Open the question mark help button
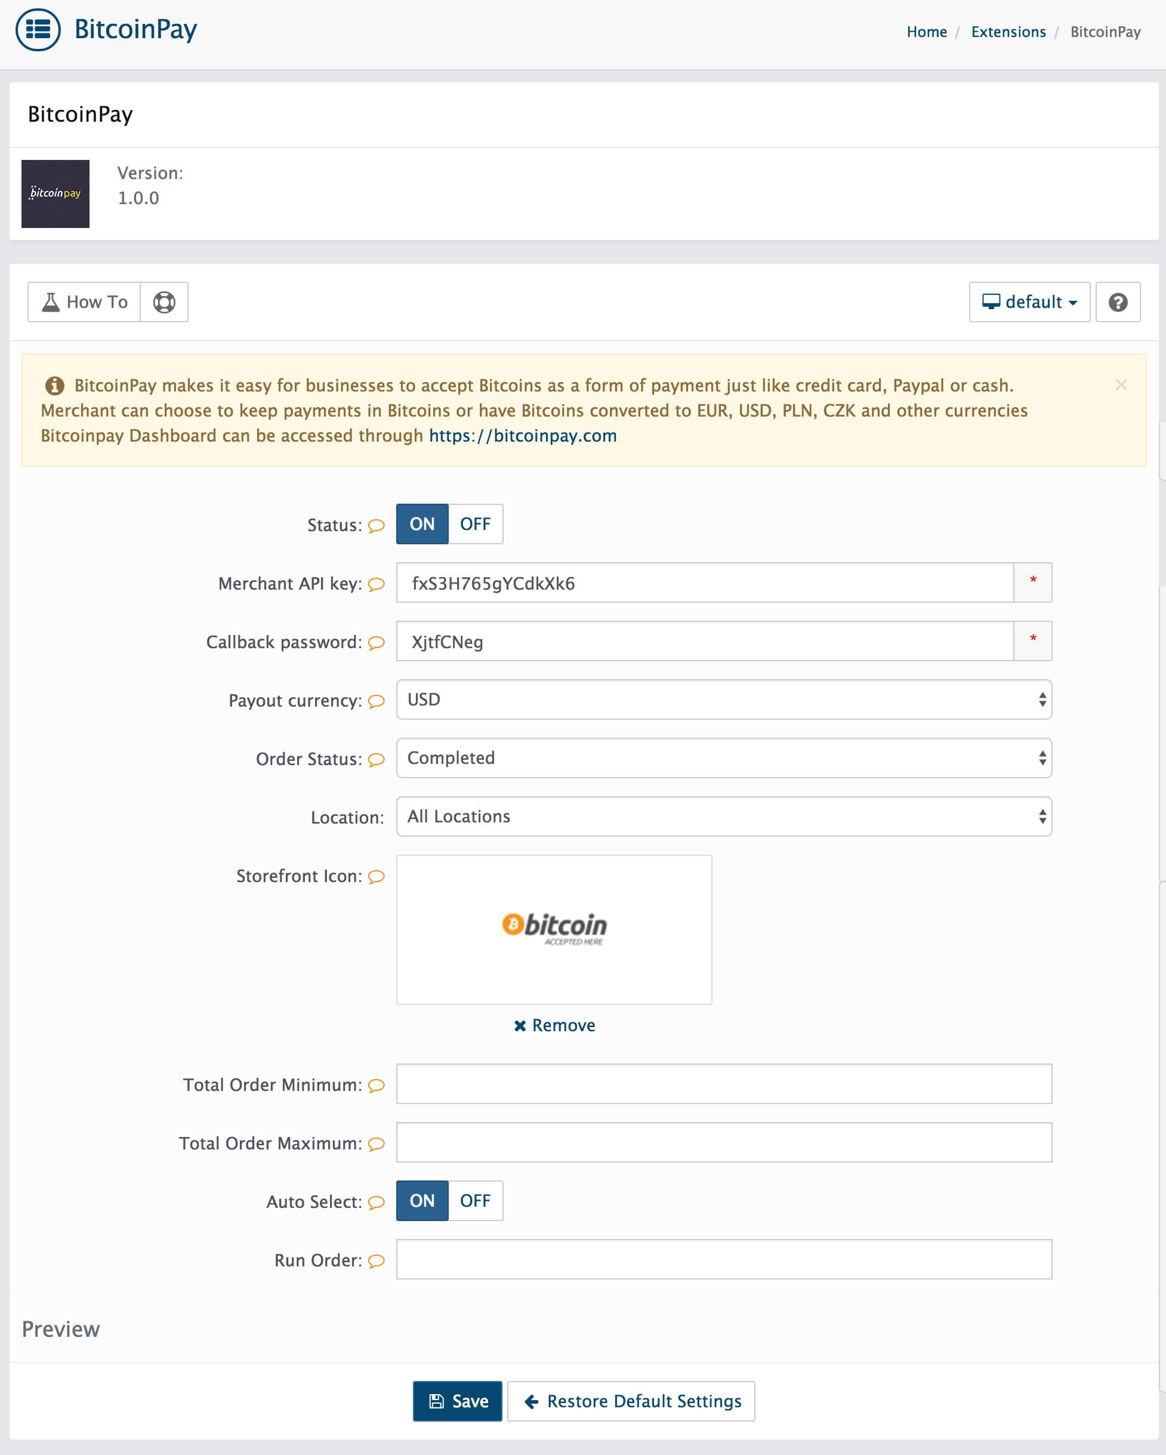This screenshot has width=1166, height=1455. 1118,301
